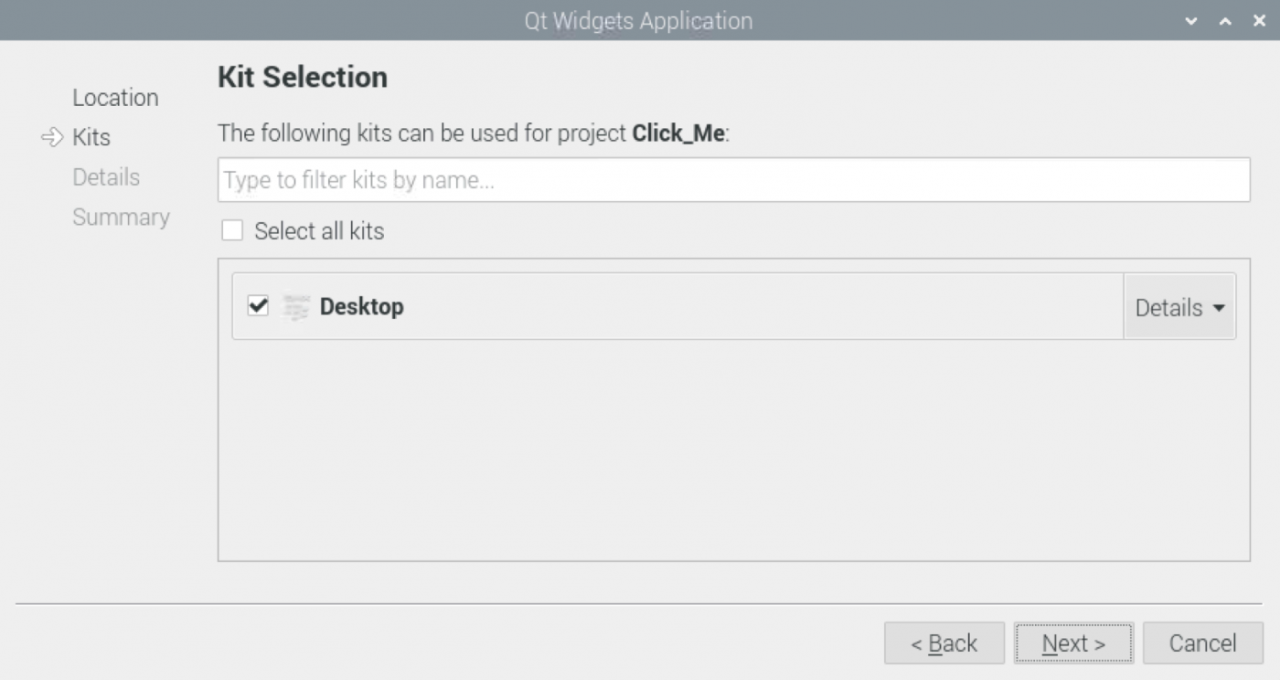
Task: Uncheck the Desktop kit checkbox
Action: coord(259,306)
